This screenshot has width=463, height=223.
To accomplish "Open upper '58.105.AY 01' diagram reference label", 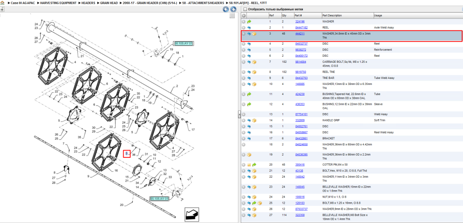I will (x=184, y=43).
